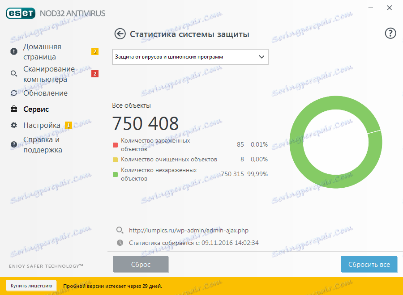Click the Сбросить все button
Image resolution: width=403 pixels, height=295 pixels.
click(x=369, y=264)
